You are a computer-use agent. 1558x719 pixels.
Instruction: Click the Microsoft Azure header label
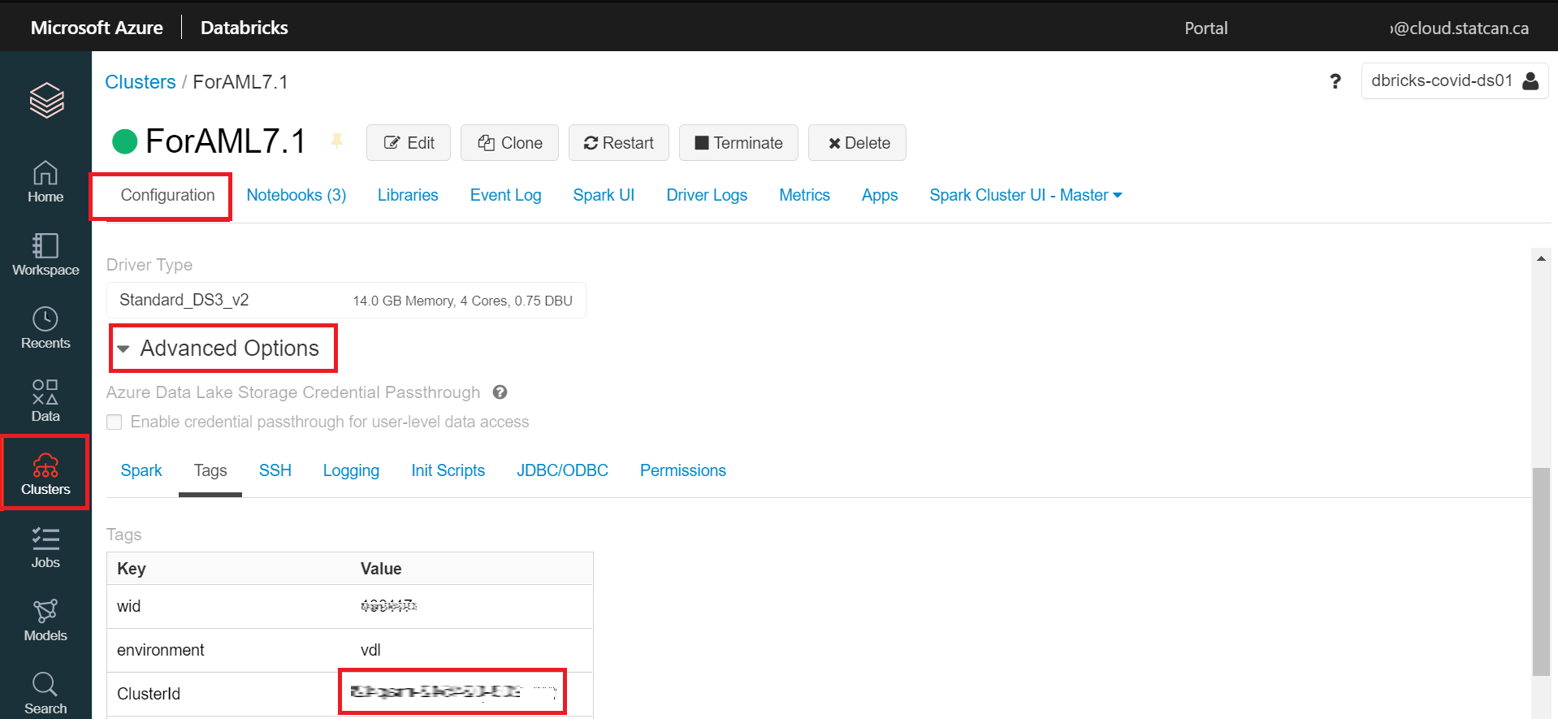click(97, 28)
